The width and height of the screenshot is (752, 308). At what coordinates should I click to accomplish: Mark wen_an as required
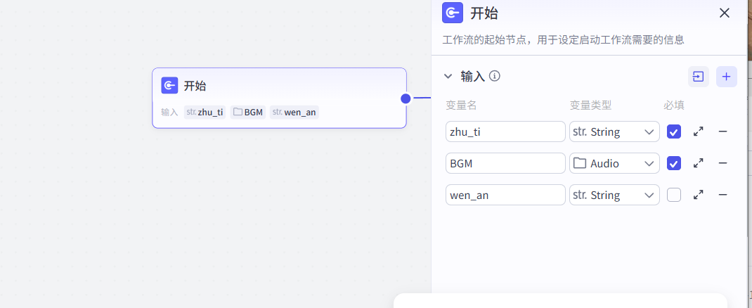(x=674, y=195)
